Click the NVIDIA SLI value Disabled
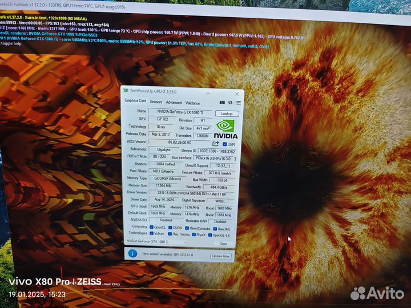The width and height of the screenshot is (411, 308). [x=165, y=220]
